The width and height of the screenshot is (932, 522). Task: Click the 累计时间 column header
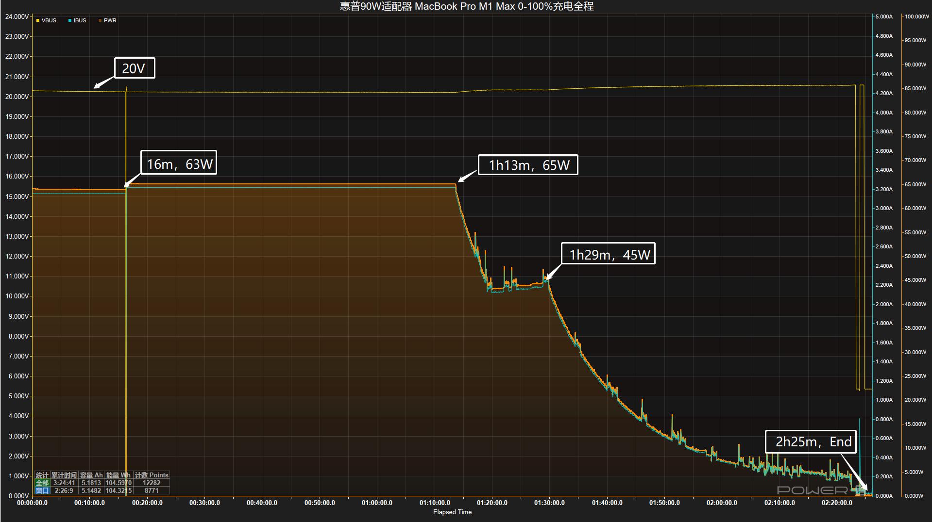pos(65,475)
